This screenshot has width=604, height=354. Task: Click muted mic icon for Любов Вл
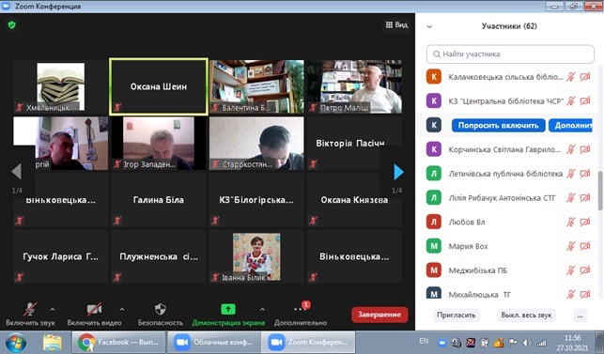coord(570,223)
